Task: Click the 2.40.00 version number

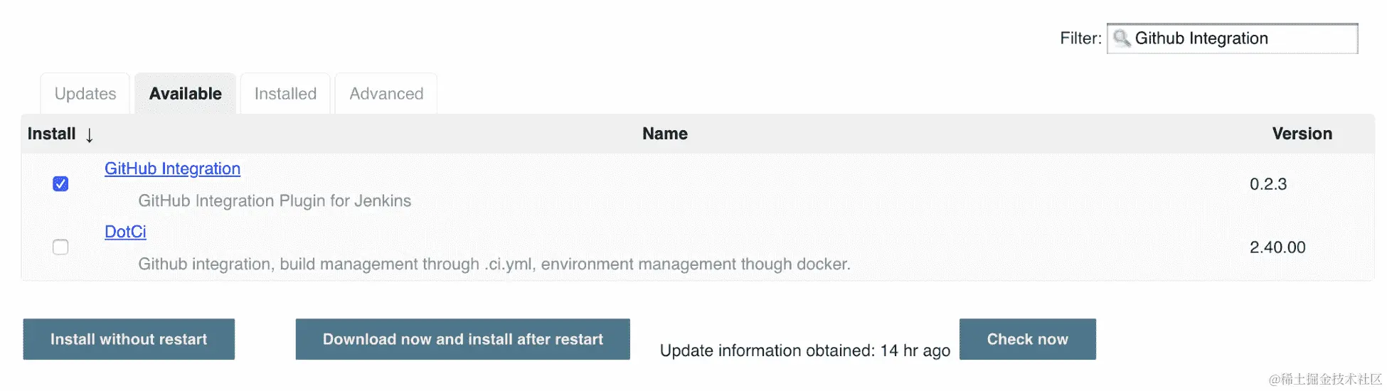Action: pyautogui.click(x=1277, y=247)
